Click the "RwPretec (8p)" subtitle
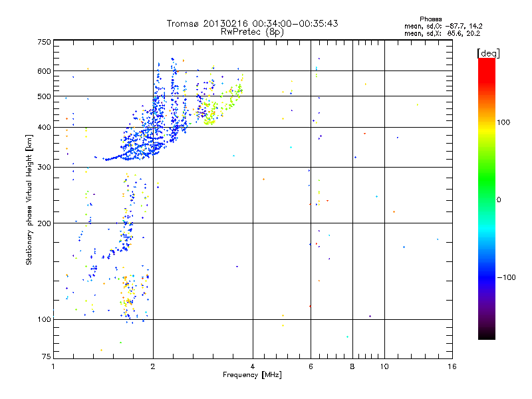 pos(252,32)
